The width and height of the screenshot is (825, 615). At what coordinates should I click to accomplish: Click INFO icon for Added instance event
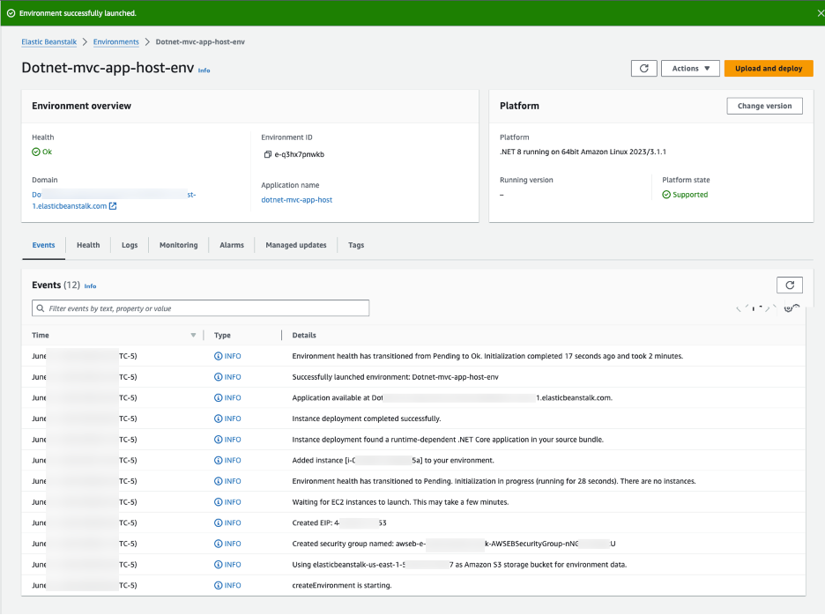pos(219,460)
